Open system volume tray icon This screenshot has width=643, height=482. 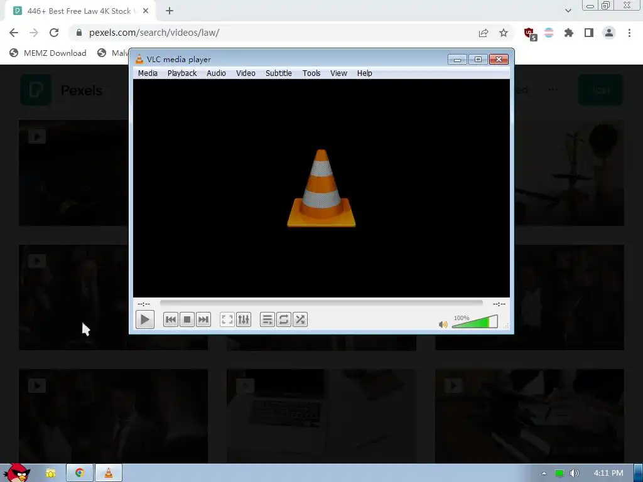pos(574,473)
